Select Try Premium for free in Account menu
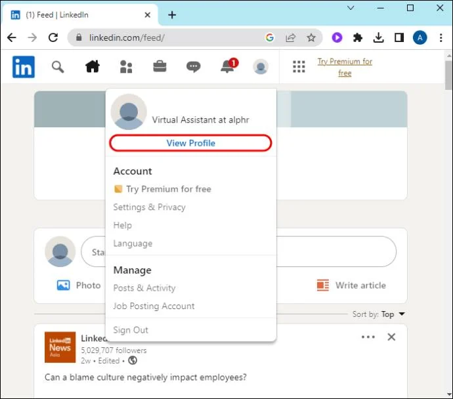453x399 pixels. (x=162, y=189)
